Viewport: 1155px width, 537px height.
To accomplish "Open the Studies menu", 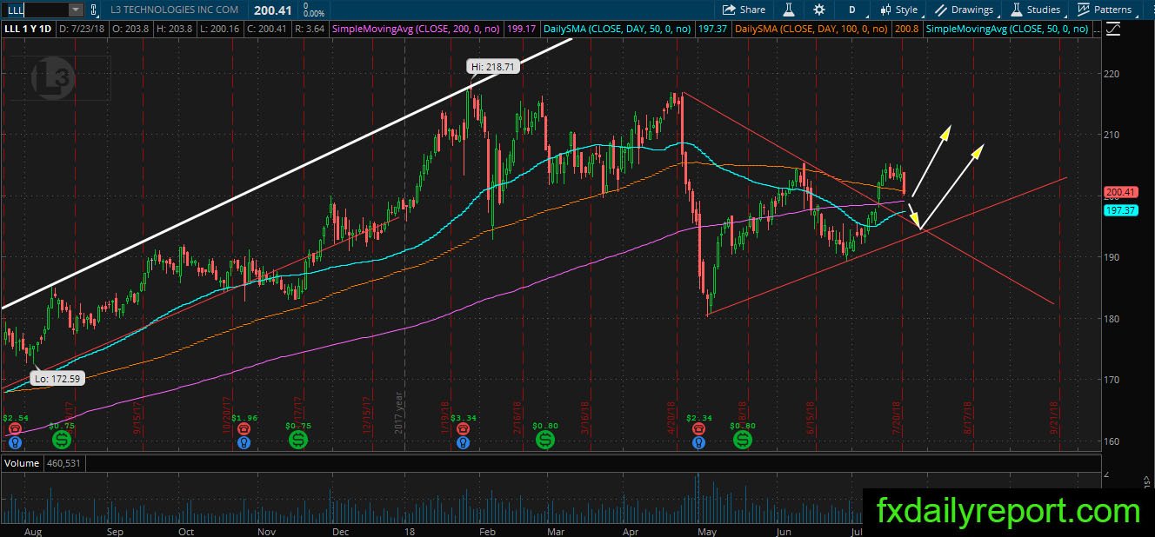I will coord(1035,10).
